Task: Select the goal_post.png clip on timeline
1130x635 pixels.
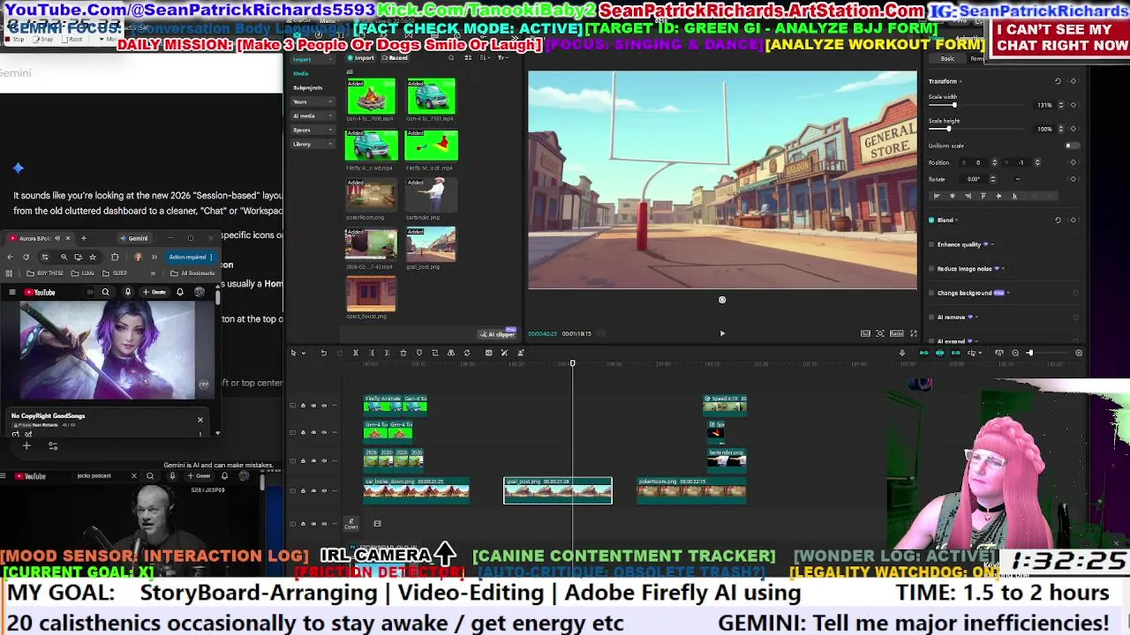Action: click(557, 490)
